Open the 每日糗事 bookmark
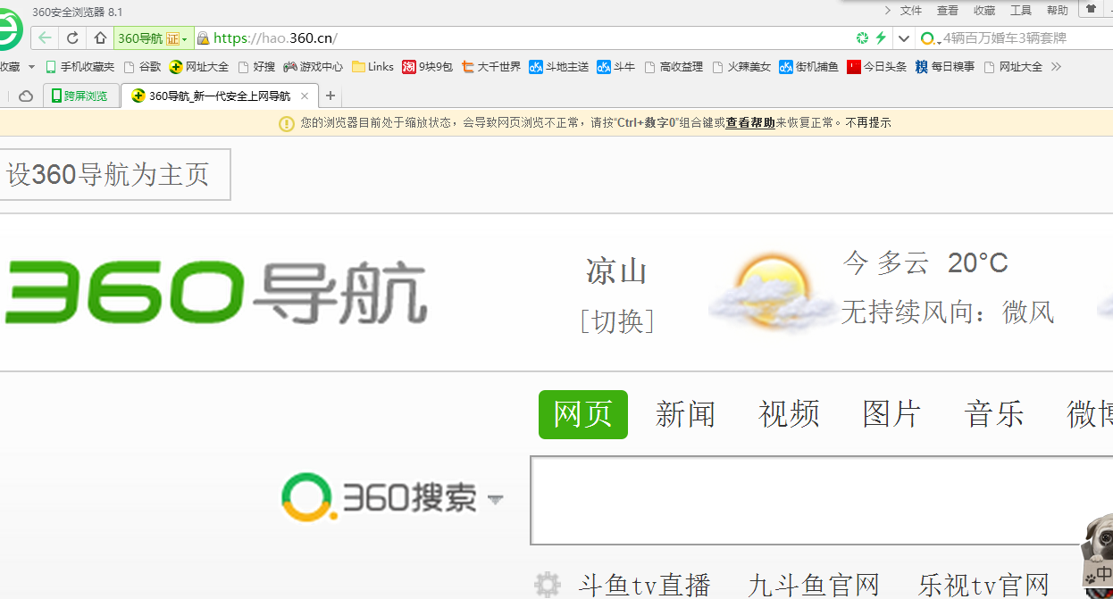This screenshot has height=599, width=1113. 945,67
